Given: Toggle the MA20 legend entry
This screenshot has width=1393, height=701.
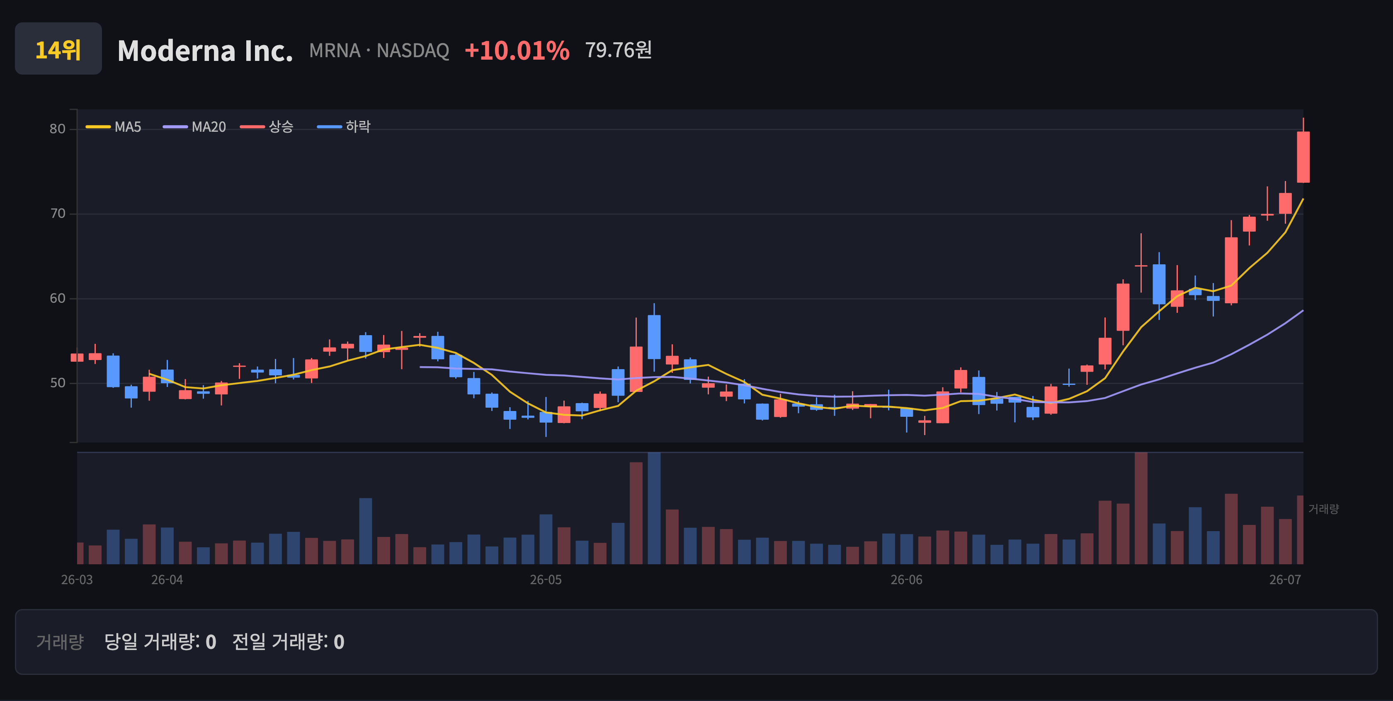Looking at the screenshot, I should 194,127.
